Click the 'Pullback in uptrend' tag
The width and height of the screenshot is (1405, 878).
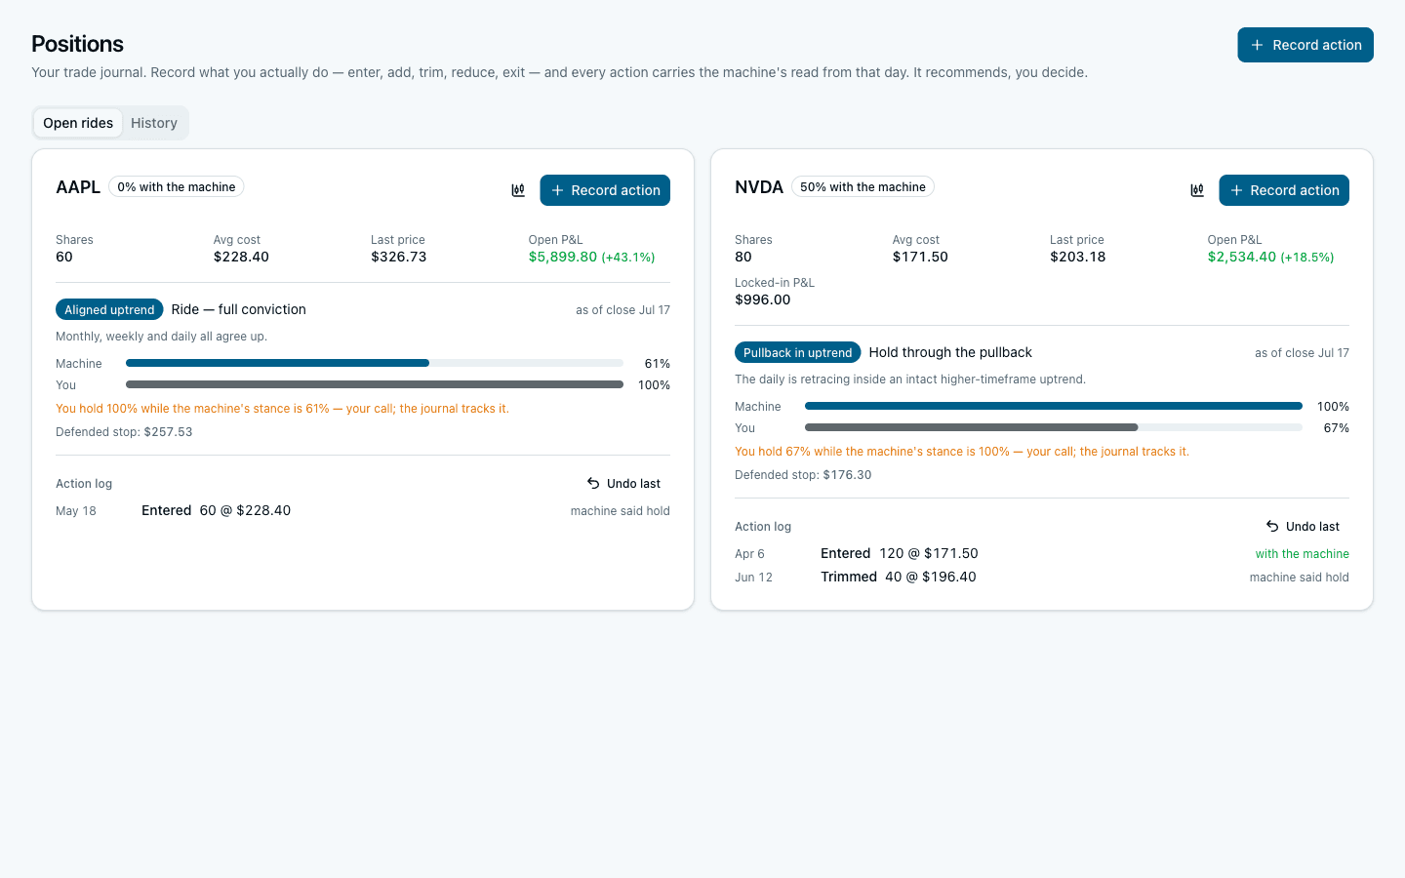coord(797,353)
